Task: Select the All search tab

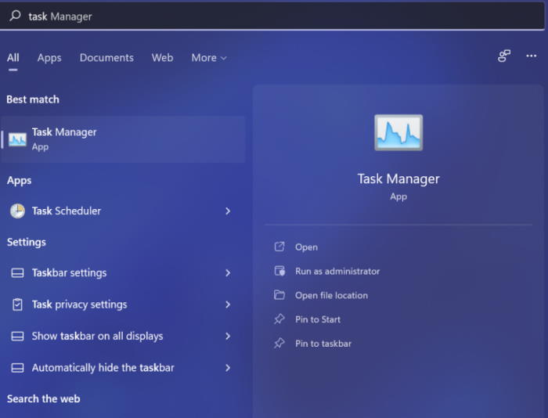Action: click(x=13, y=58)
